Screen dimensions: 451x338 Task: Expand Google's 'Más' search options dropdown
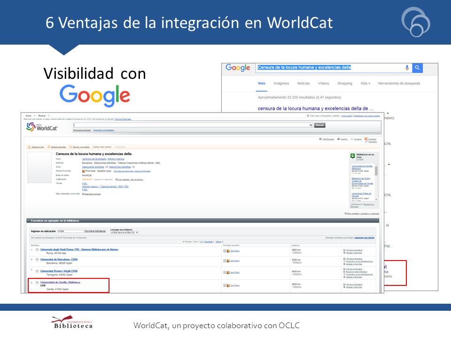[365, 84]
